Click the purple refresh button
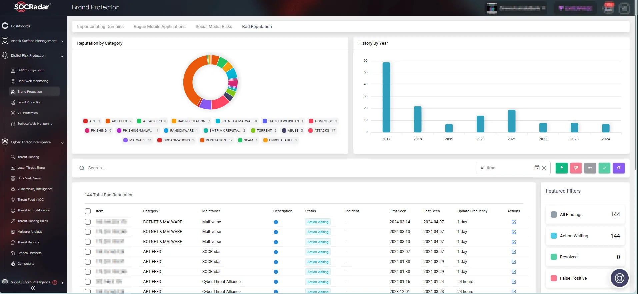This screenshot has height=294, width=638. click(x=619, y=168)
